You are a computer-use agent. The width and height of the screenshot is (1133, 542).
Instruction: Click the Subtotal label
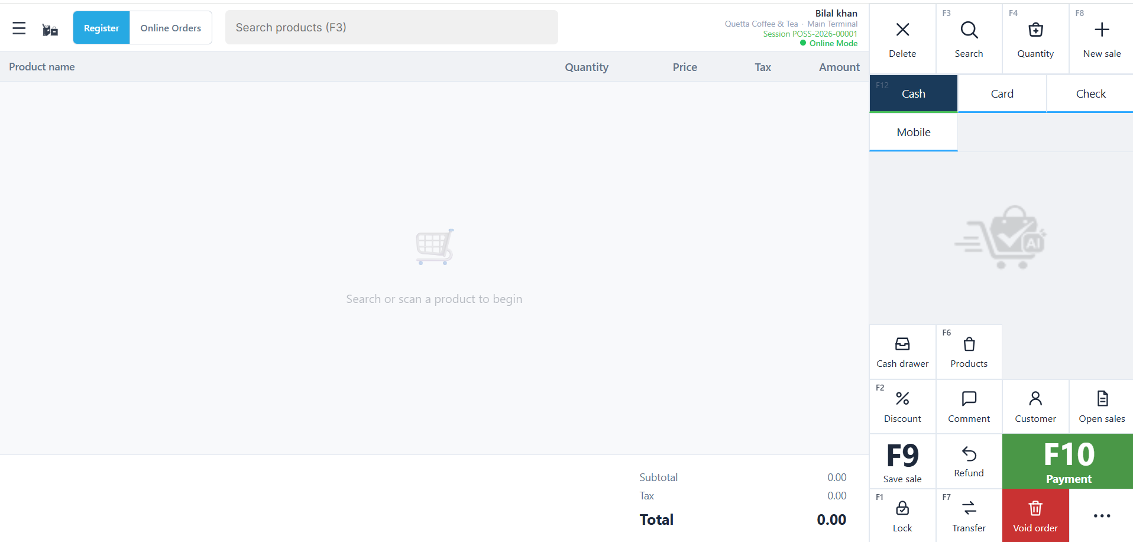[658, 478]
